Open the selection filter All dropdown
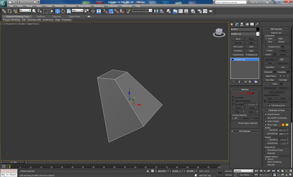 25,10
